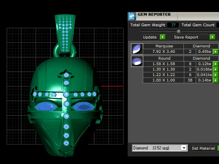
Task: Click the Total Gem Weight value field
Action: [x=173, y=25]
